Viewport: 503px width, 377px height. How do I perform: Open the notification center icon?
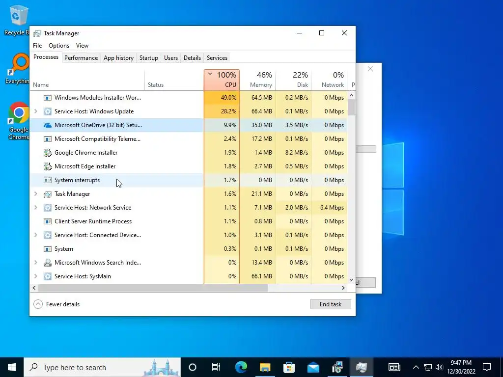[487, 367]
